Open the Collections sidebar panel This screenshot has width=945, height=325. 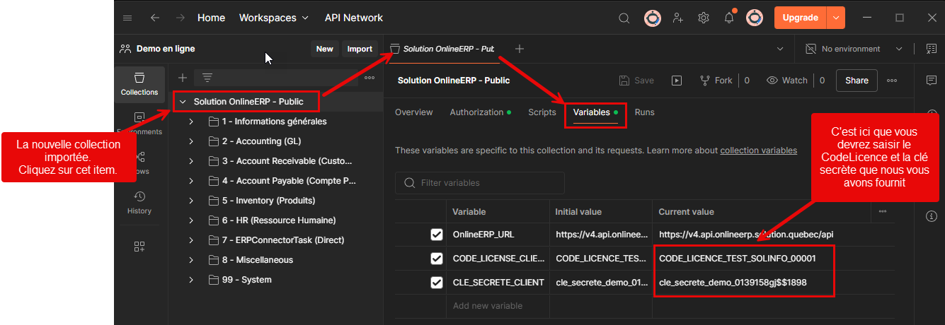pyautogui.click(x=139, y=84)
